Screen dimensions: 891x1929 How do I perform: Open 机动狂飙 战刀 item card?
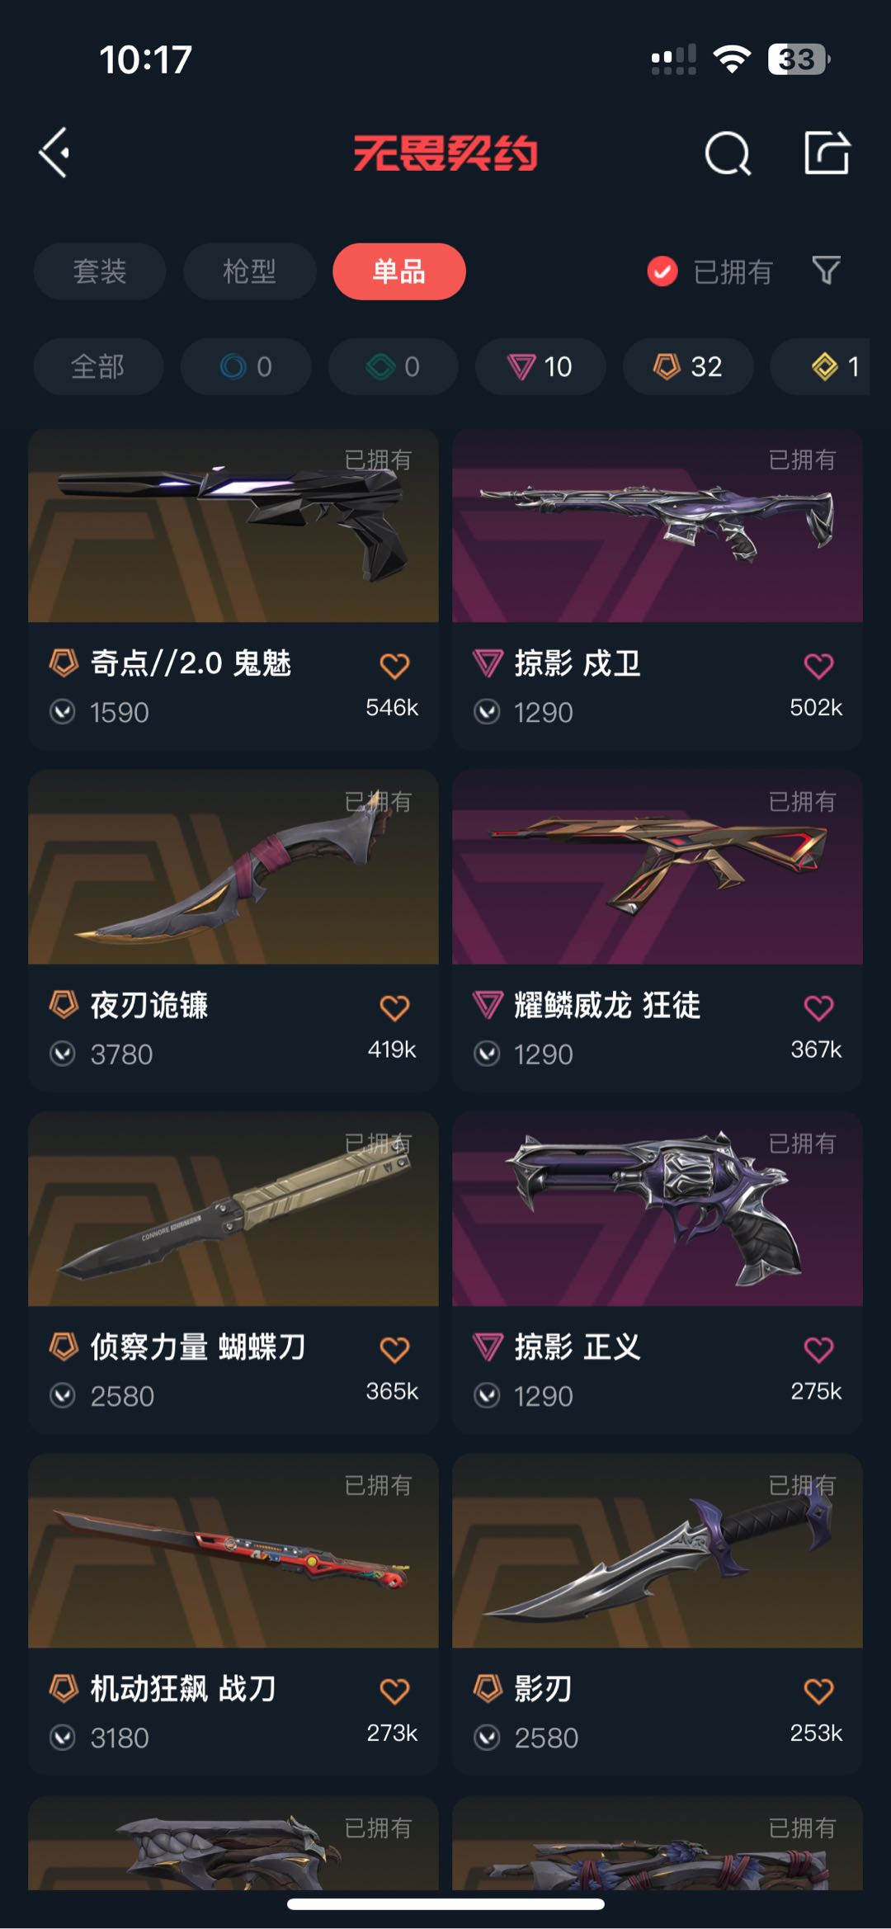point(233,1614)
